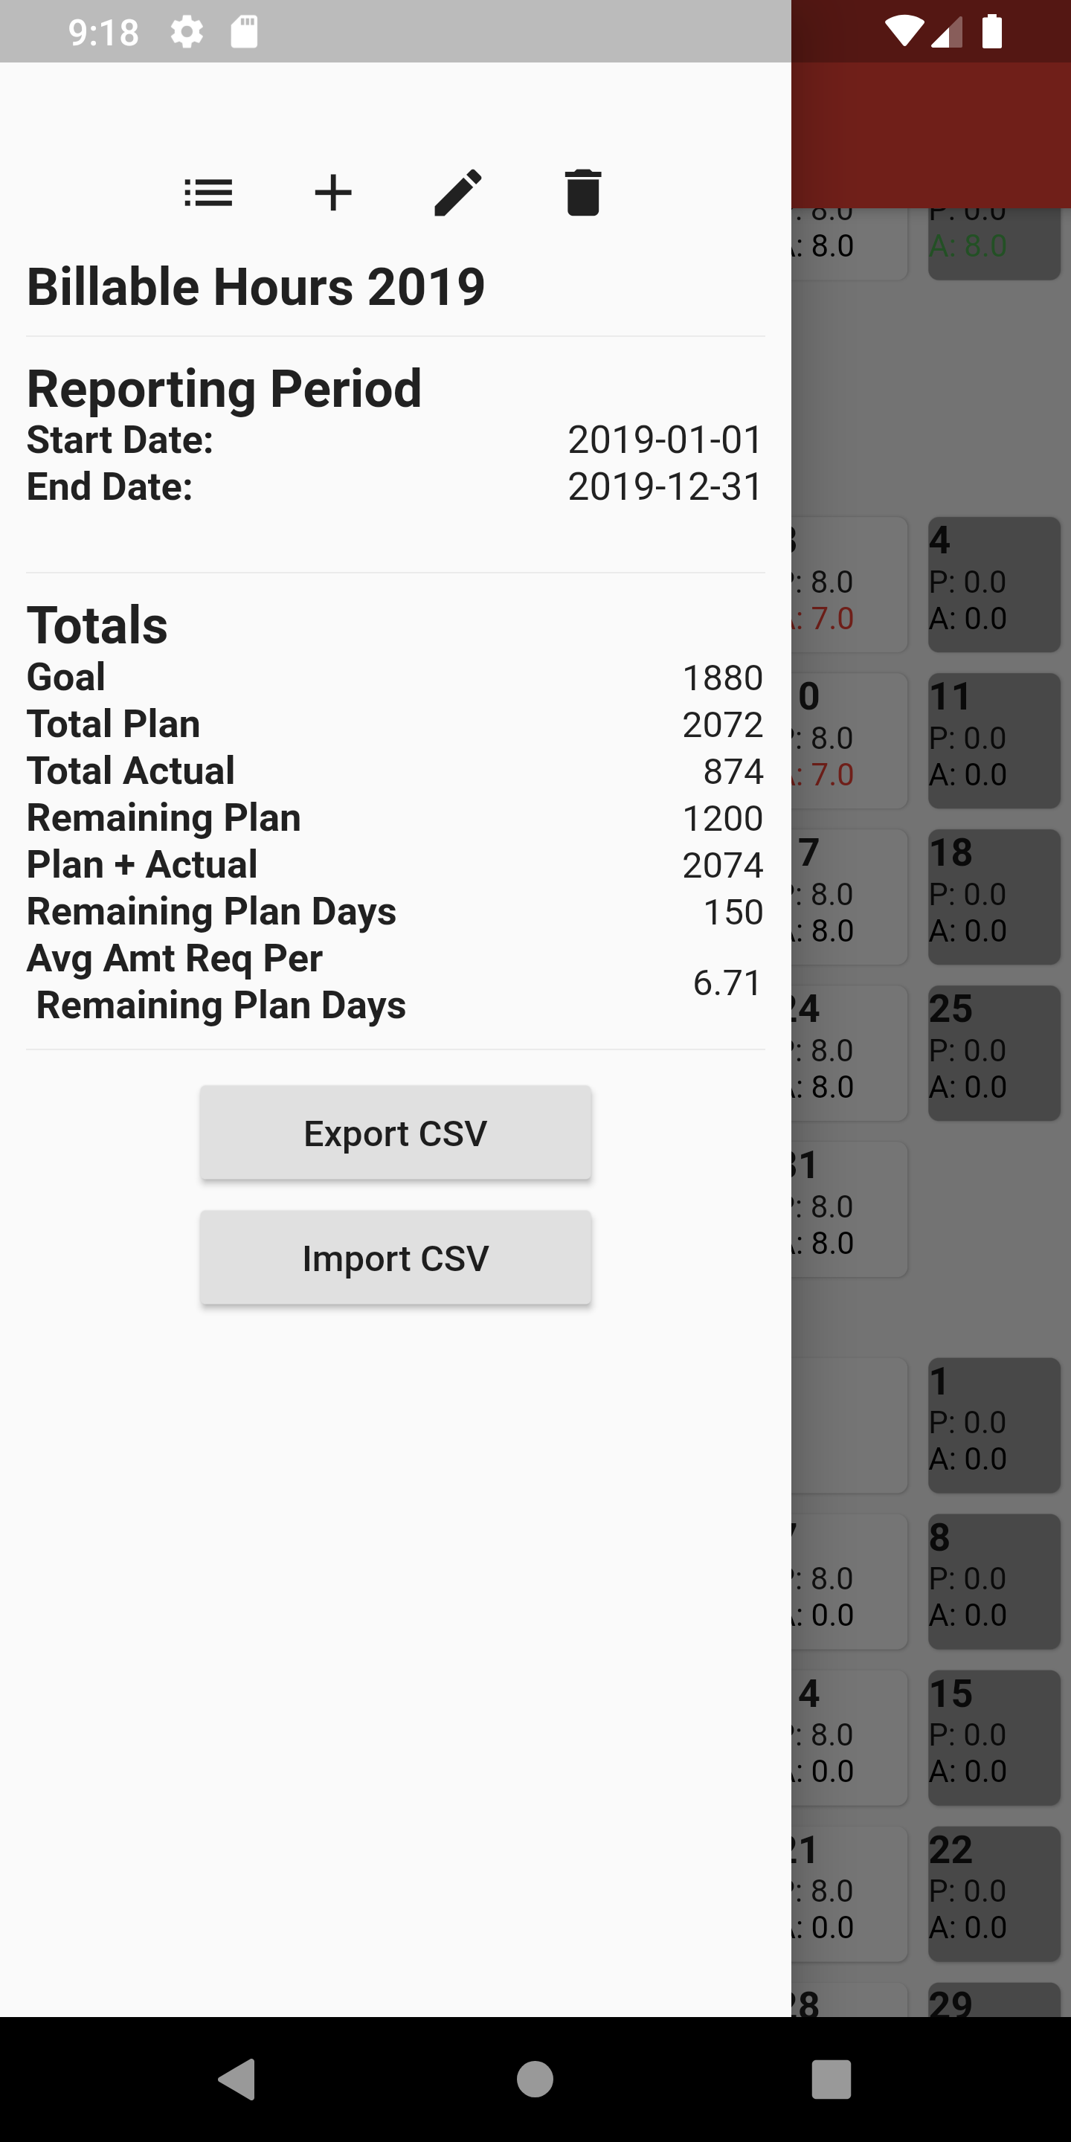1071x2142 pixels.
Task: Tap the settings gear in status bar
Action: coord(186,33)
